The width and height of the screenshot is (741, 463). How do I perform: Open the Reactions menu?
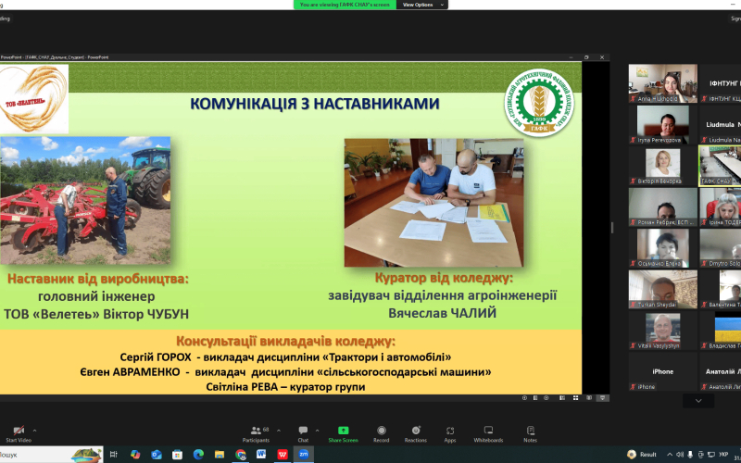416,433
